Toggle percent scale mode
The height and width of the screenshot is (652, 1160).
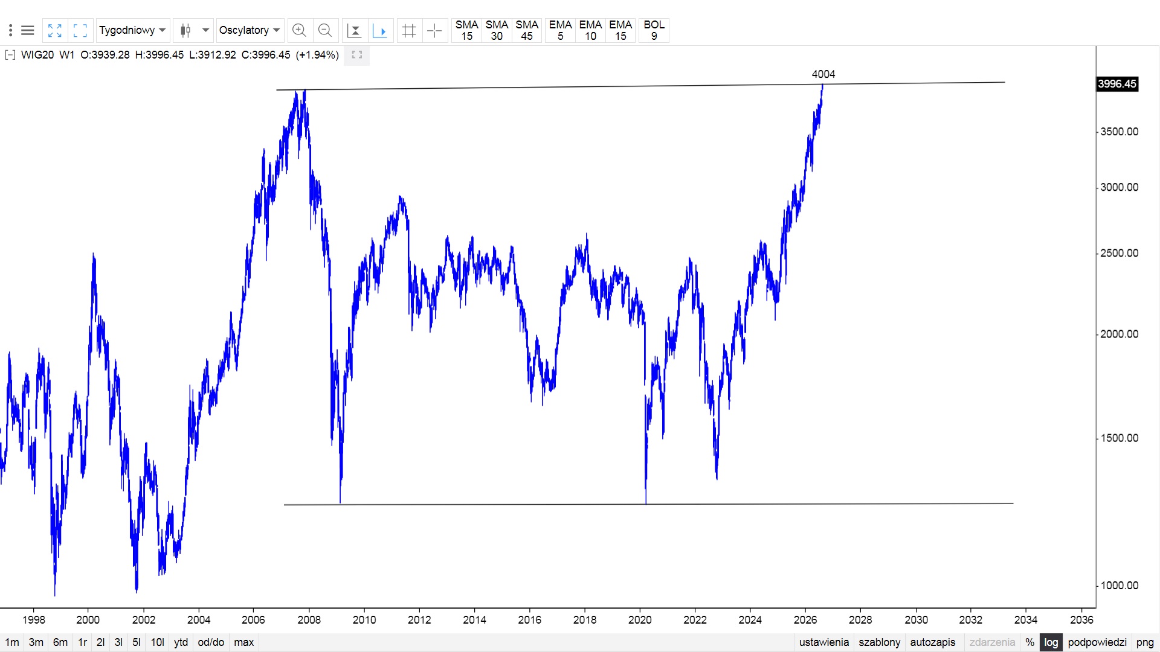point(1030,642)
